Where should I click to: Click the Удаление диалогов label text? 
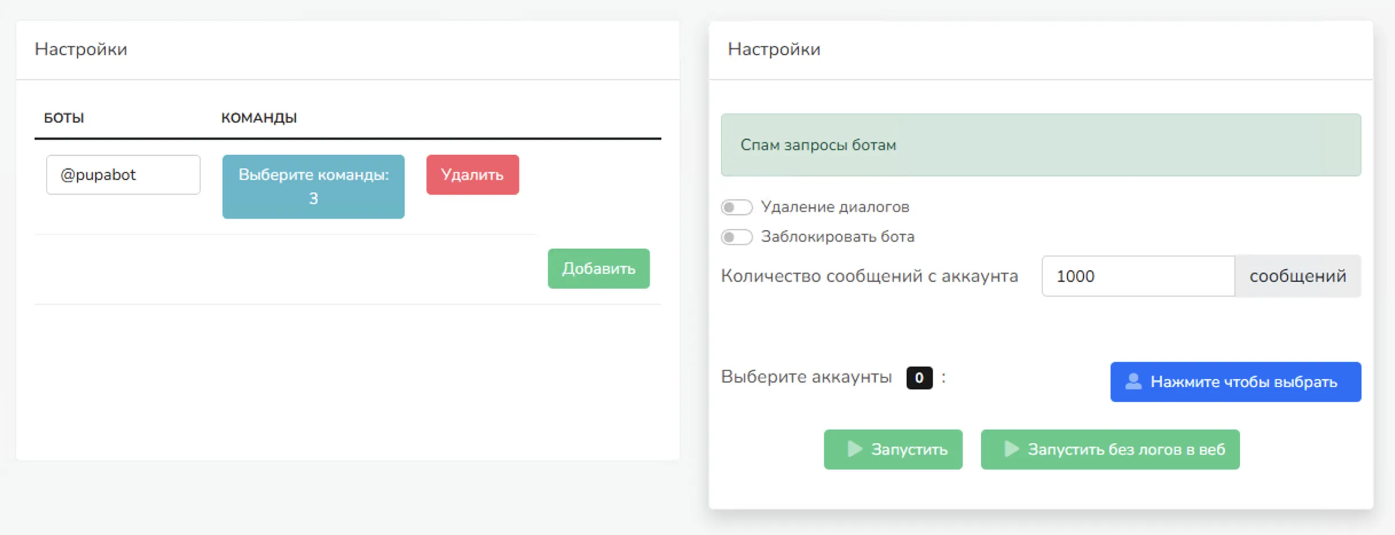click(x=834, y=207)
